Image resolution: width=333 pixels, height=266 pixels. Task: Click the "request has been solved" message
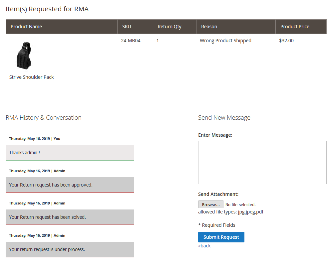(70, 217)
